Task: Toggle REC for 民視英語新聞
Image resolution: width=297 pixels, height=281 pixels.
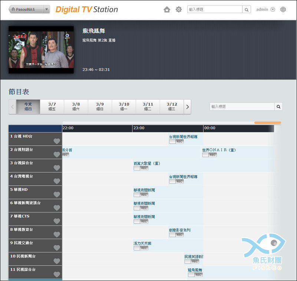Action: click(x=192, y=261)
